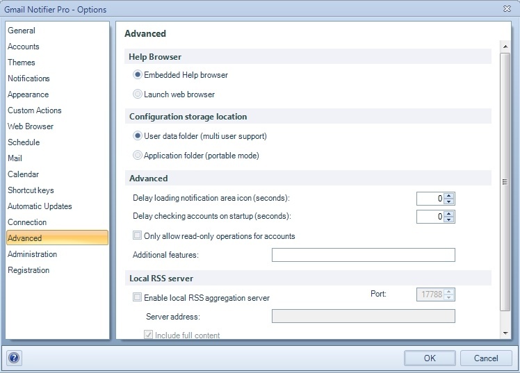Select the Advanced sidebar item
This screenshot has height=373, width=520.
(58, 238)
